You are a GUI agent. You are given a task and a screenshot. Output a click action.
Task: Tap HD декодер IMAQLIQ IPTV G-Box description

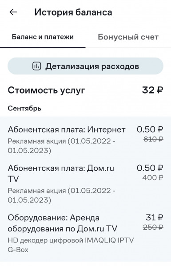tap(71, 245)
